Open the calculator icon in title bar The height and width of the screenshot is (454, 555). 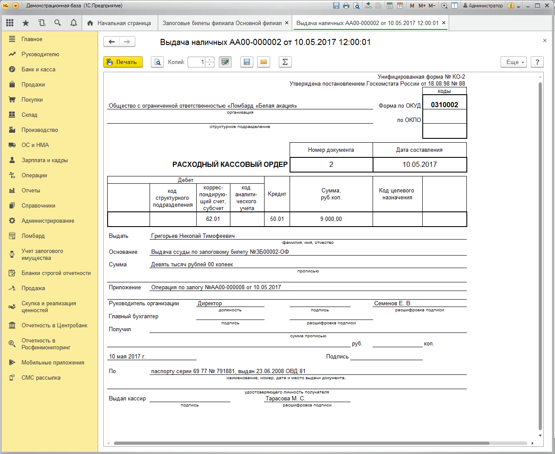click(x=390, y=6)
